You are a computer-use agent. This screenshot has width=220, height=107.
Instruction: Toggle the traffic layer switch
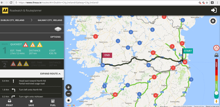tap(216, 94)
